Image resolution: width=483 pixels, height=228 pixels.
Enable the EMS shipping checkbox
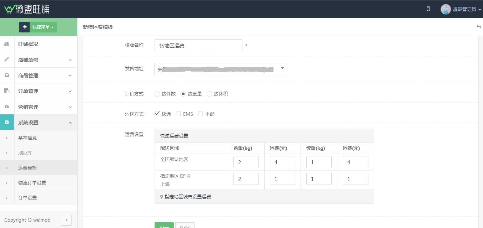click(178, 114)
